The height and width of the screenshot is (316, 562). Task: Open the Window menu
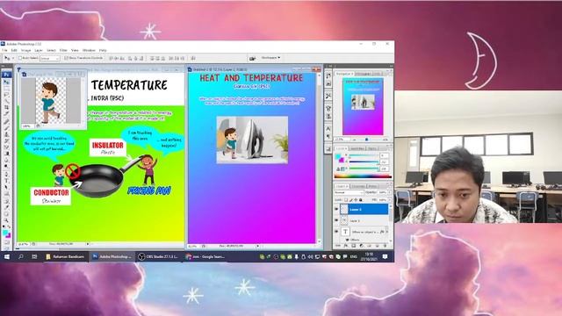89,50
